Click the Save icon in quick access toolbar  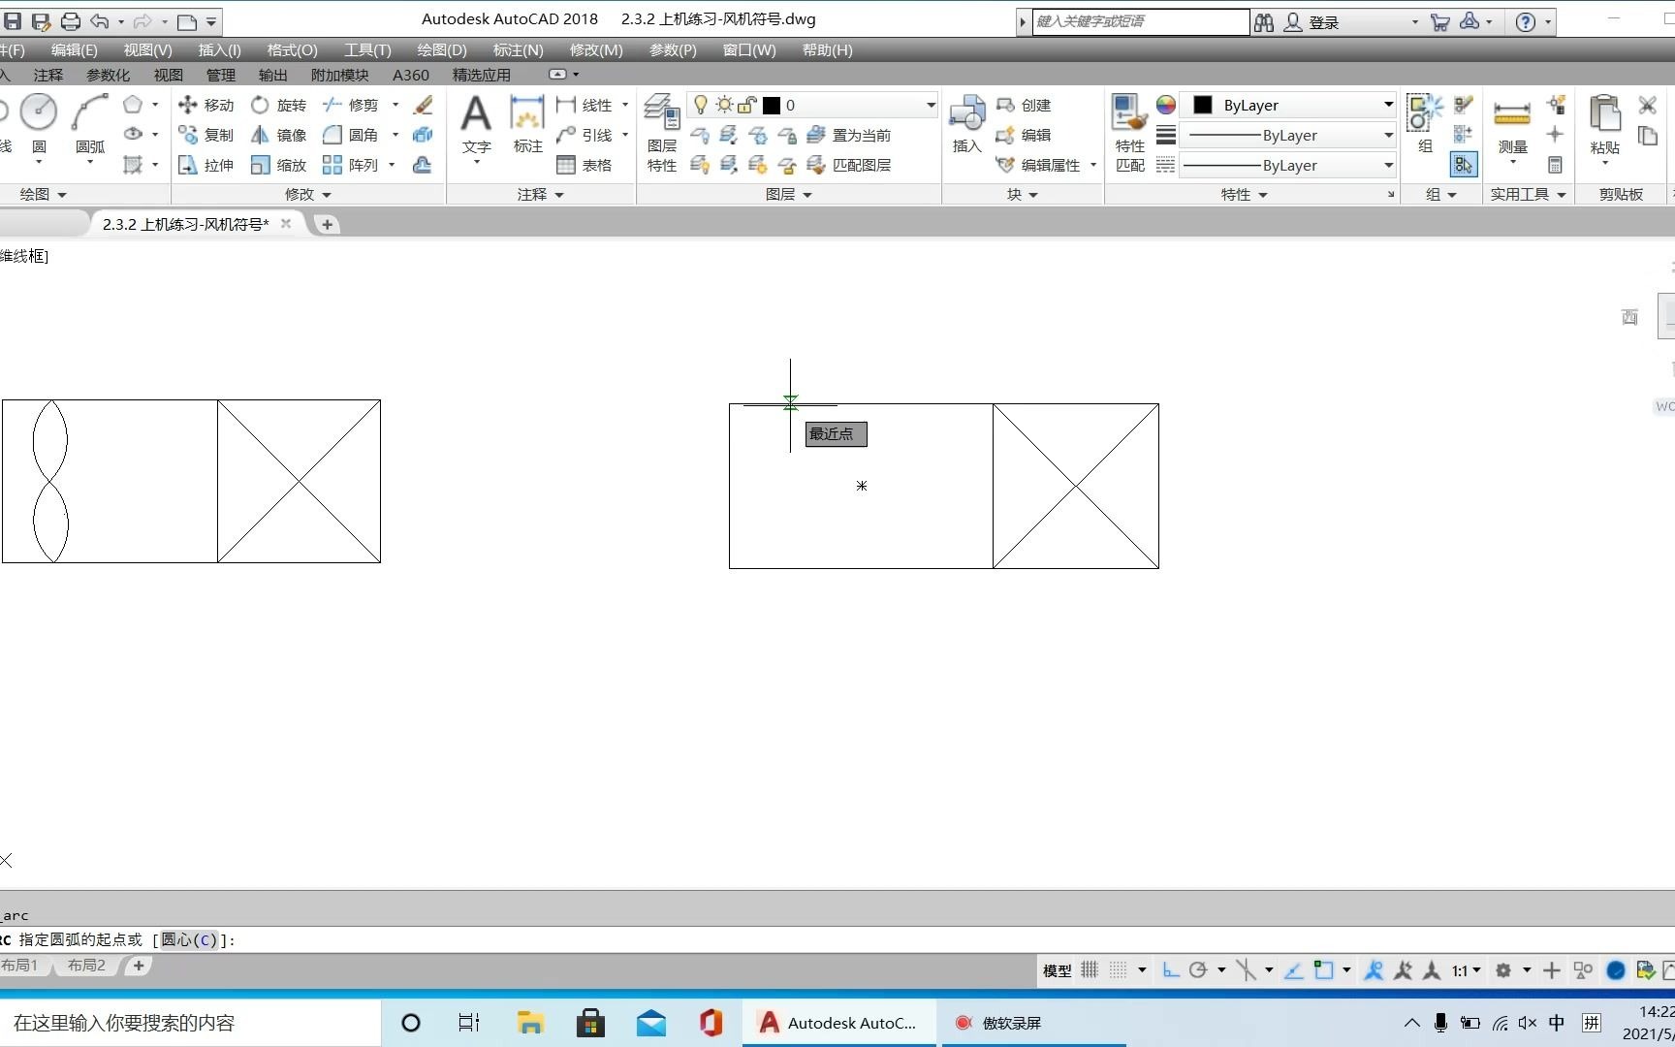click(x=13, y=20)
